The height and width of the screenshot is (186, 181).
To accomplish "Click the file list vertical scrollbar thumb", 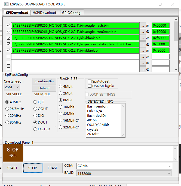I will click(x=176, y=31).
